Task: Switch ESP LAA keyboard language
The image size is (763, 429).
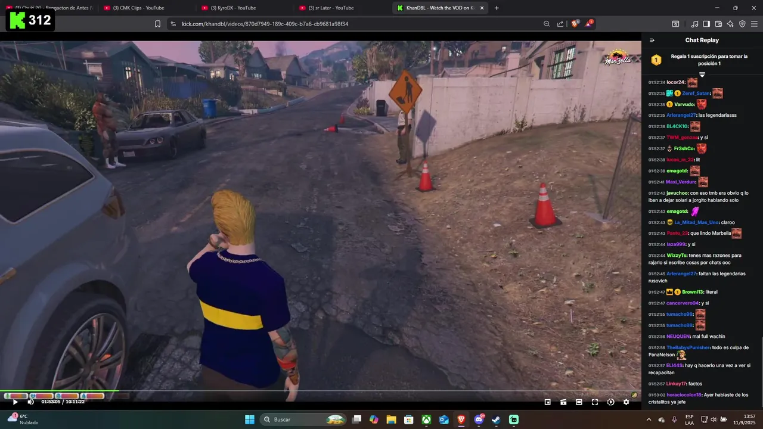Action: click(x=689, y=419)
